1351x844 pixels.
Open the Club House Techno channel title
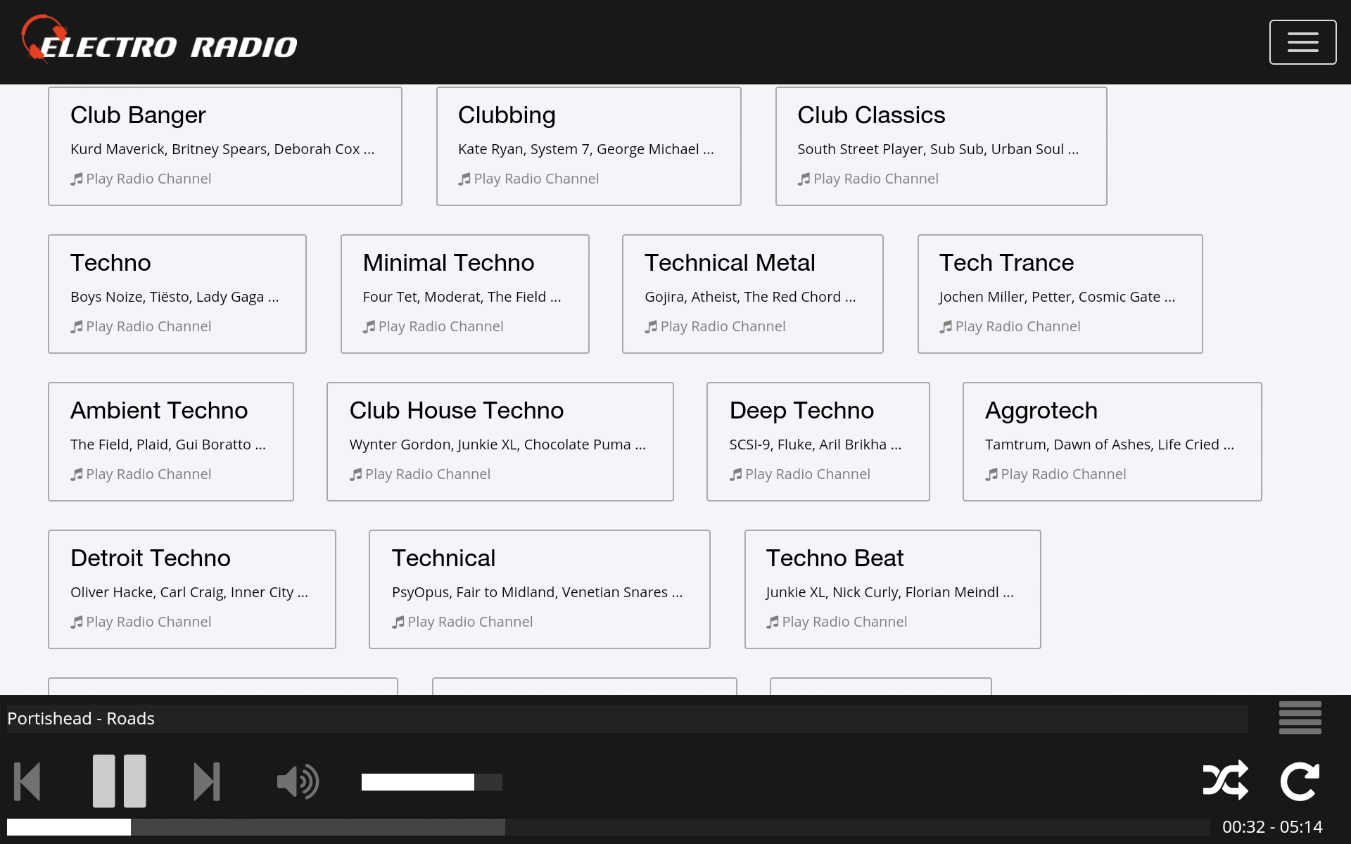click(x=456, y=411)
